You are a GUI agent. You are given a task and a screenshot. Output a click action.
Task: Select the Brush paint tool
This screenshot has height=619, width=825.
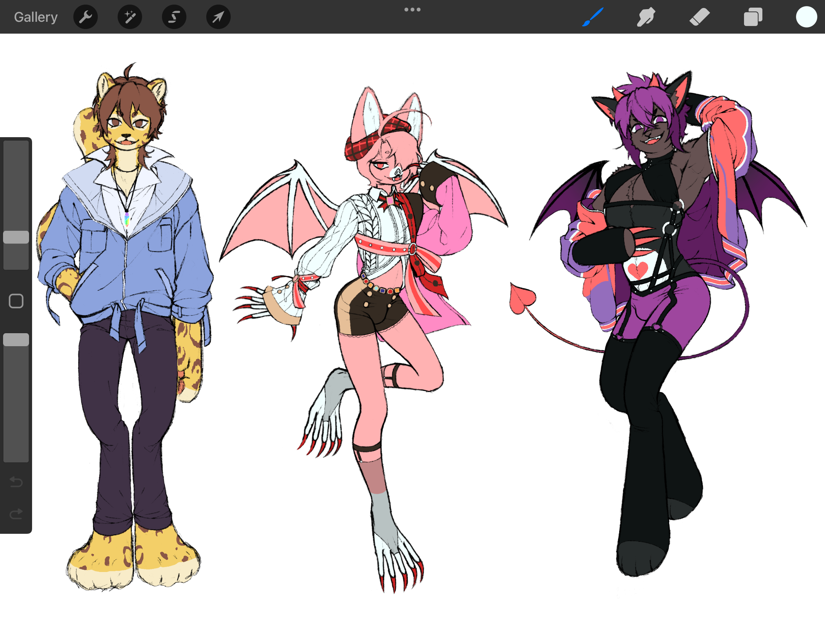pyautogui.click(x=593, y=17)
